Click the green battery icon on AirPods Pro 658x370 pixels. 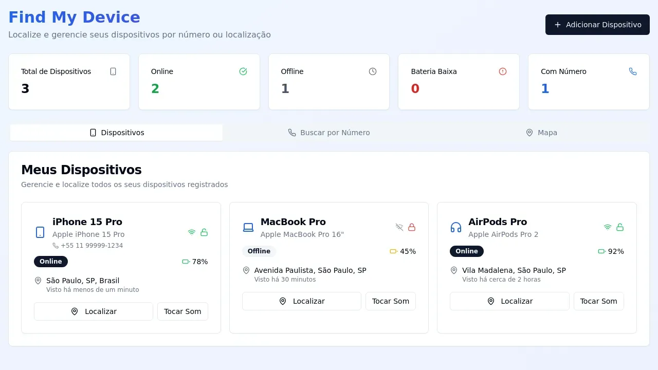coord(601,251)
